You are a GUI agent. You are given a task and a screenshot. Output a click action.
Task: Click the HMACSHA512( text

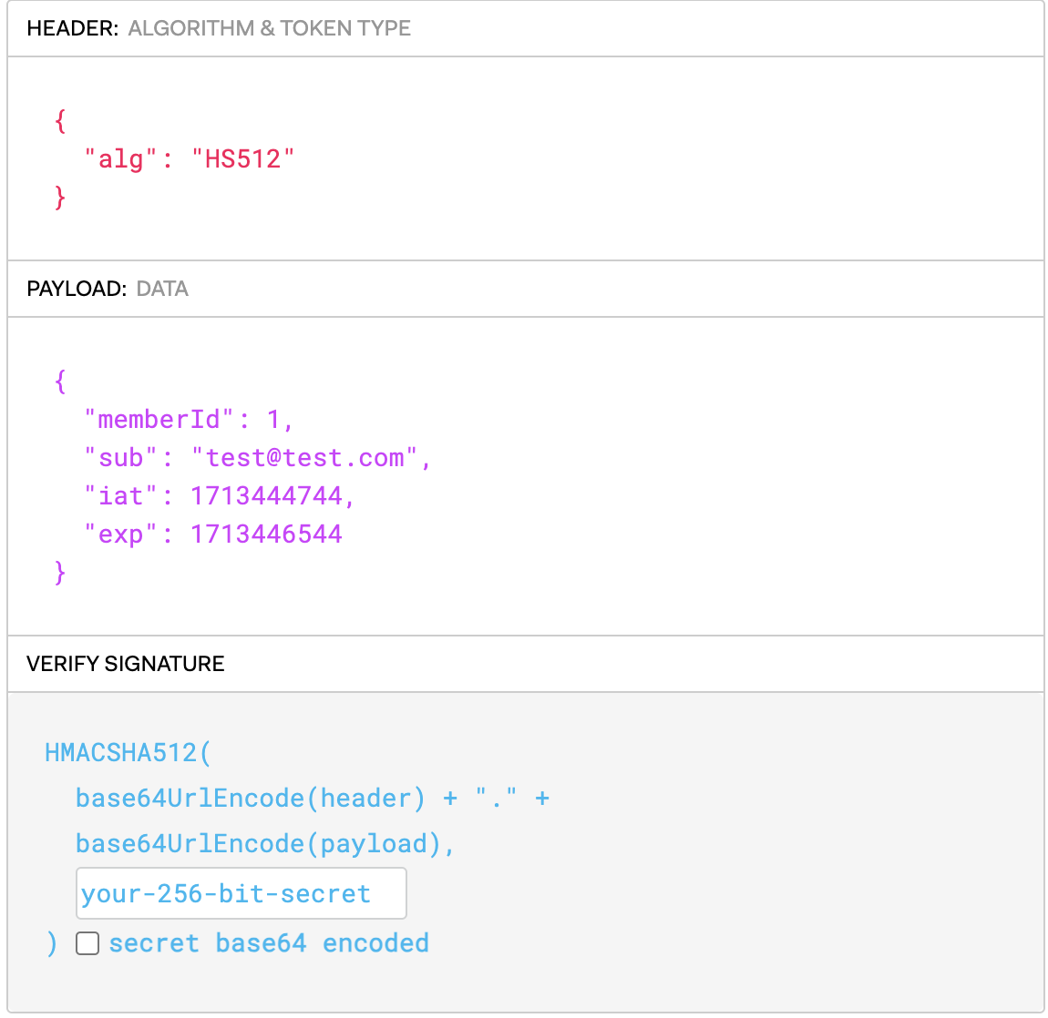tap(128, 753)
